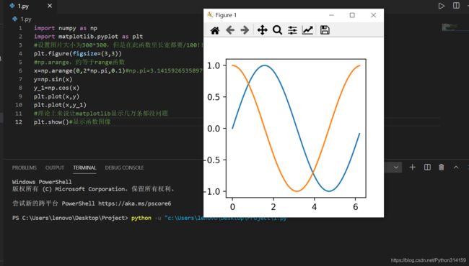
Task: Split the terminal panel
Action: [427, 168]
